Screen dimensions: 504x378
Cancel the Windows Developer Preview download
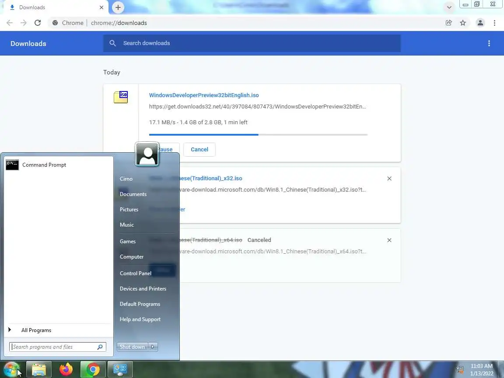[x=199, y=150]
